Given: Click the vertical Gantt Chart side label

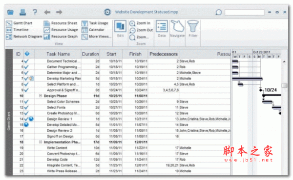Looking at the screenshot, I should pos(9,121).
